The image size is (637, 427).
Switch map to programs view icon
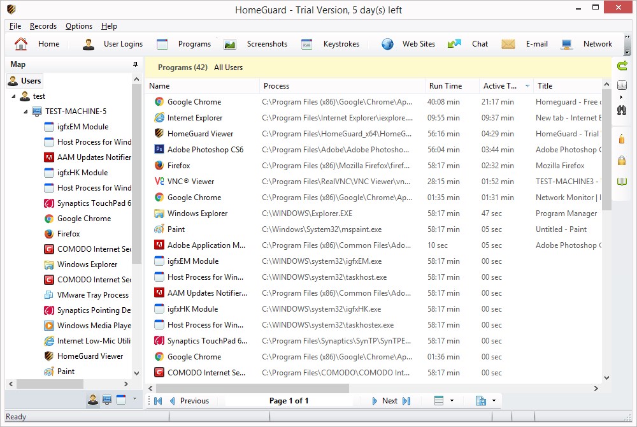tap(121, 400)
